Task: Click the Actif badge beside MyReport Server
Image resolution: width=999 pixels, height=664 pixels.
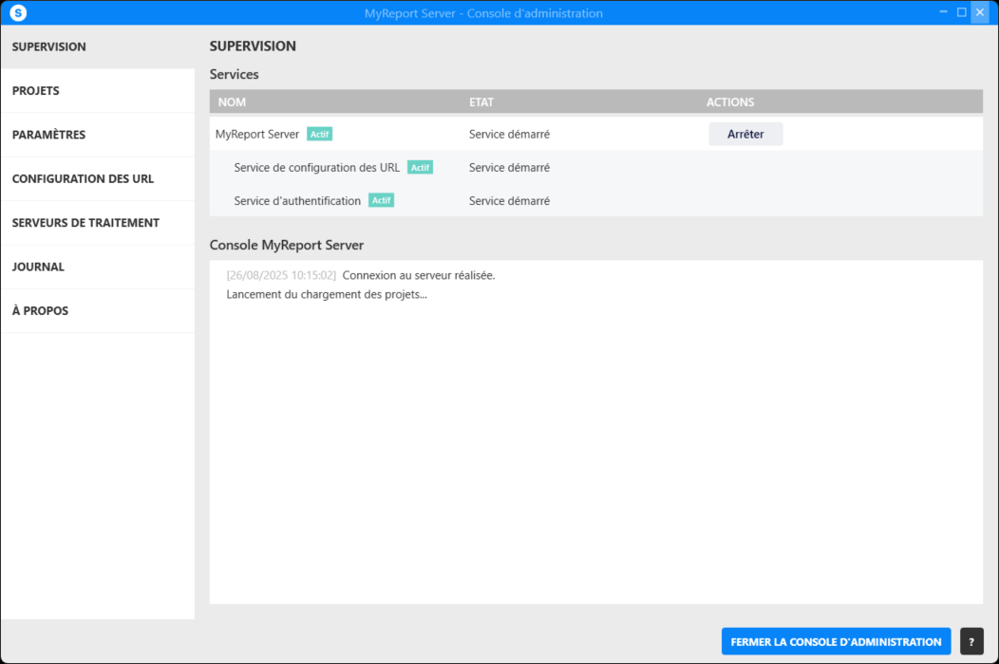Action: [x=319, y=135]
